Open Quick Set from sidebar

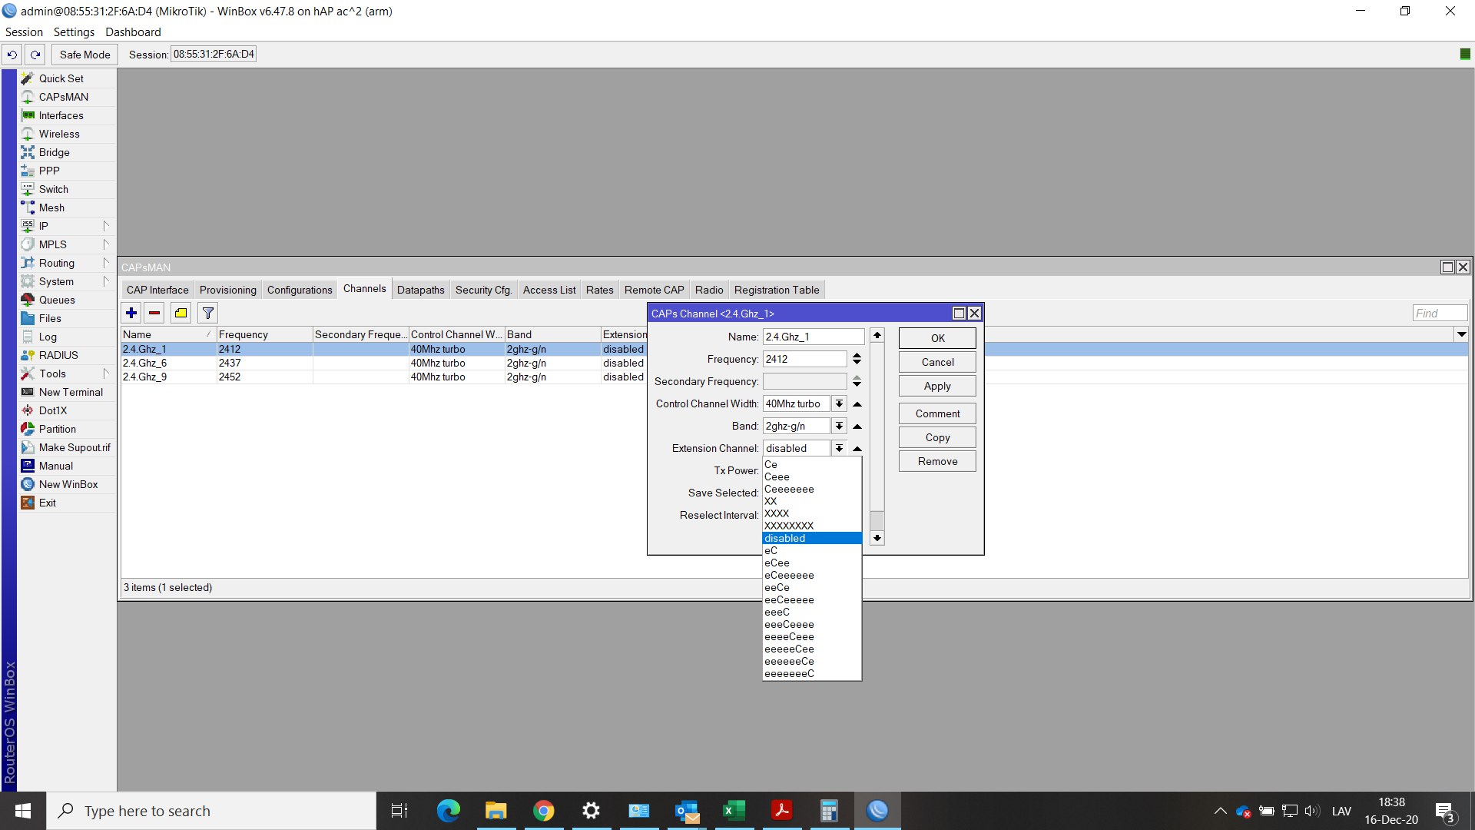[x=61, y=78]
